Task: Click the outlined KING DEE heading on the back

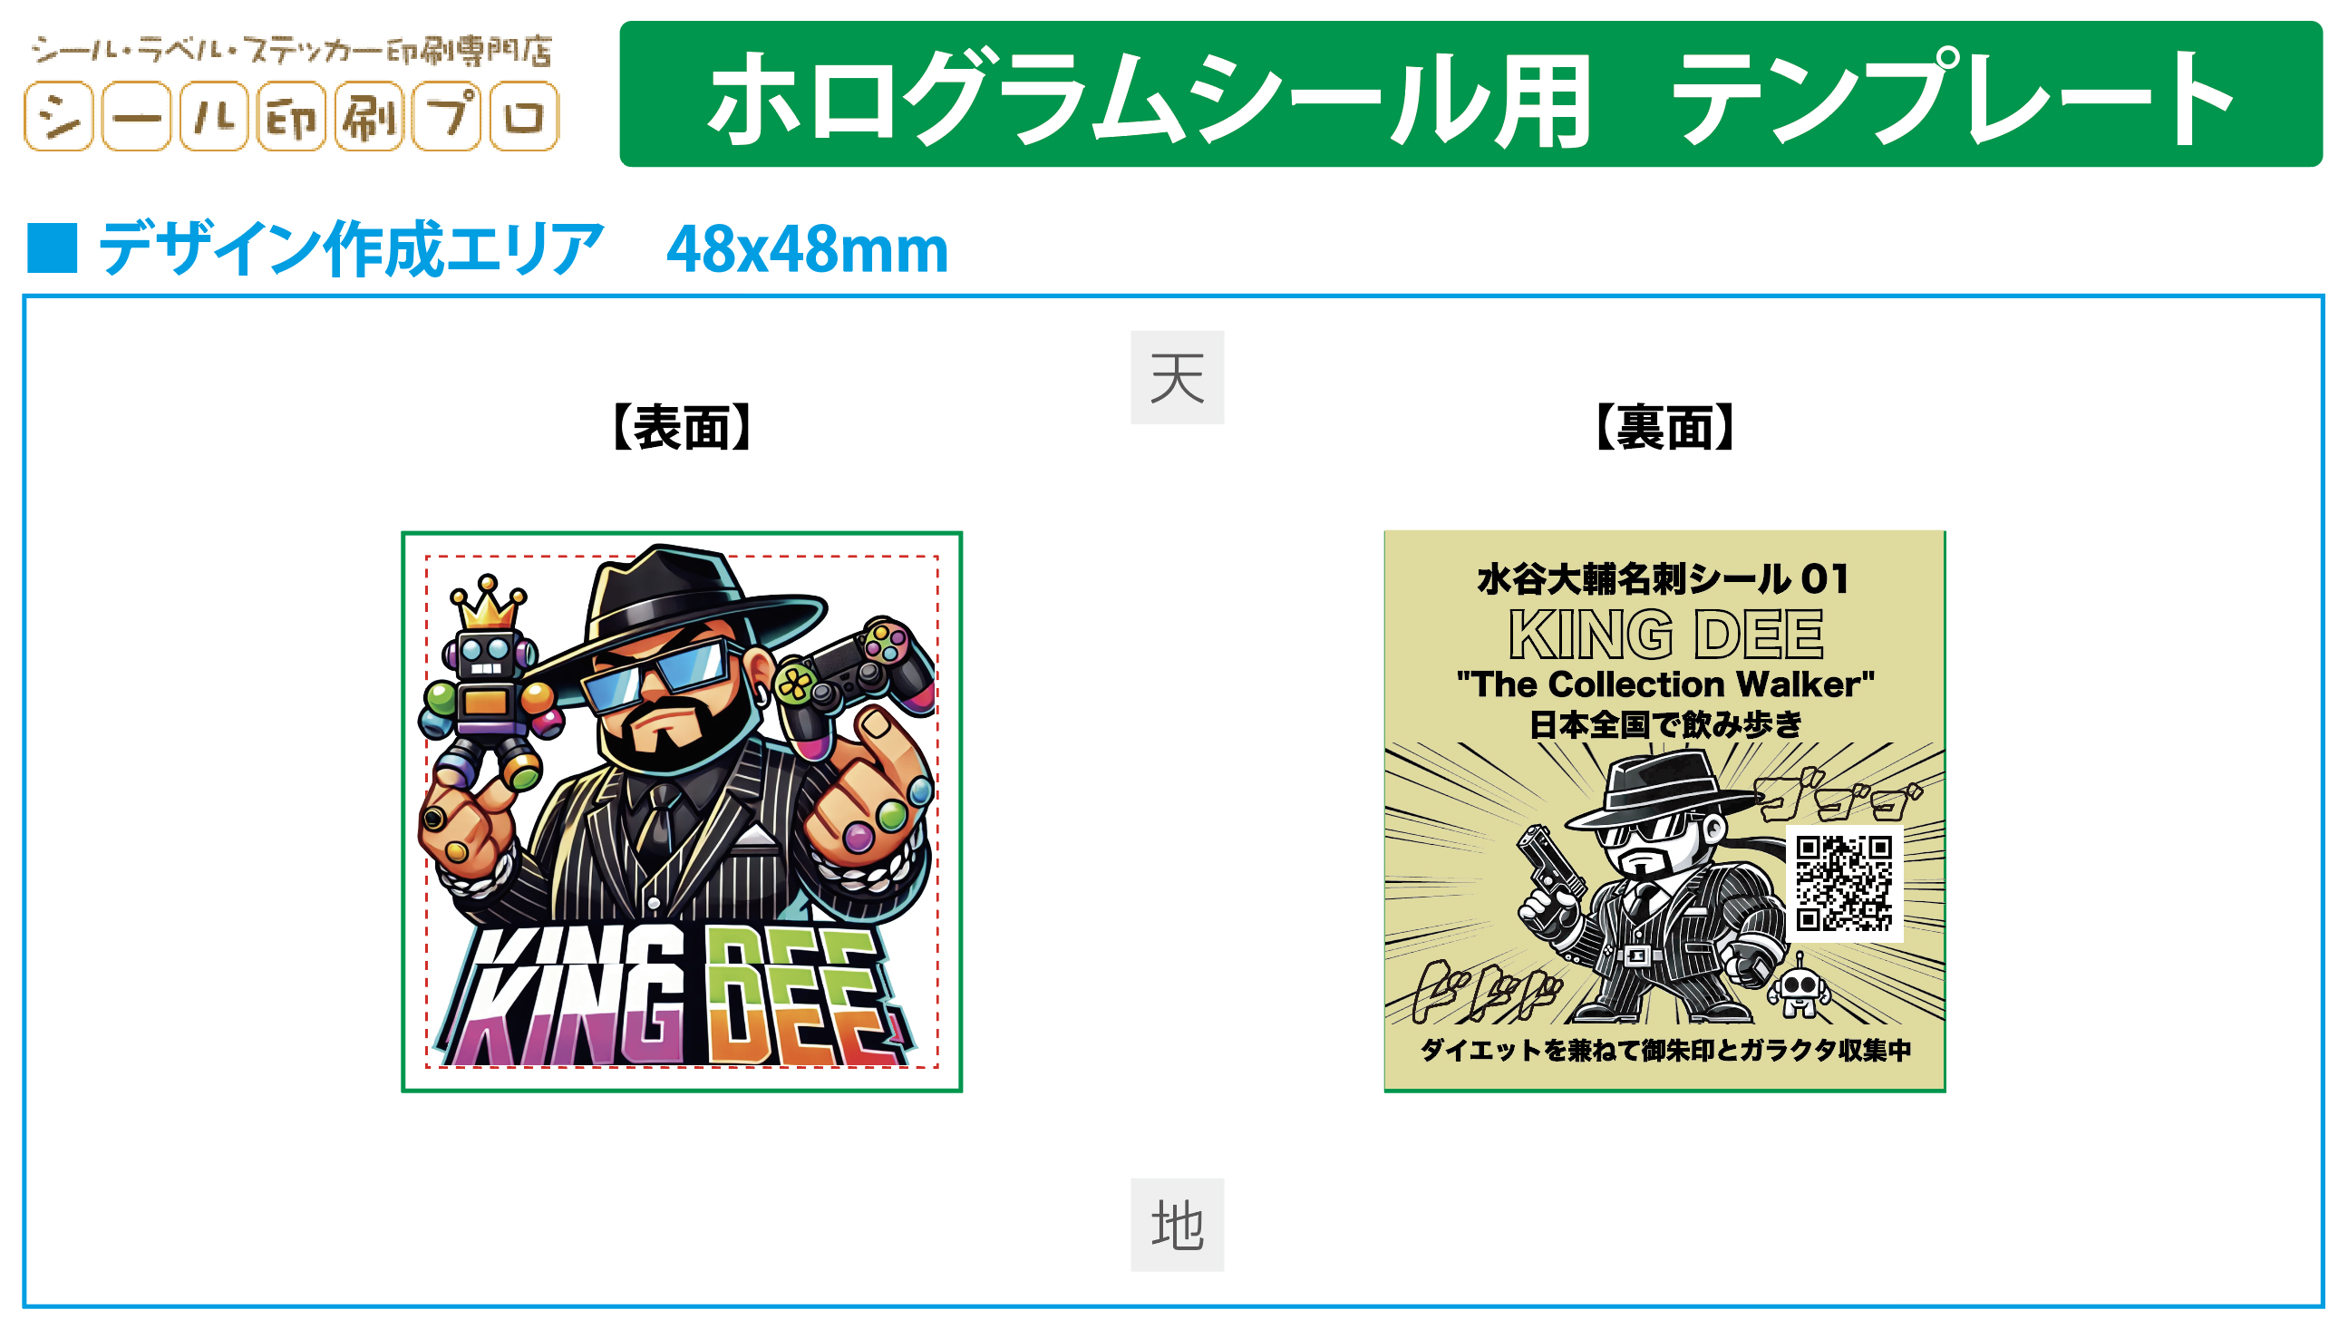Action: click(x=1665, y=635)
